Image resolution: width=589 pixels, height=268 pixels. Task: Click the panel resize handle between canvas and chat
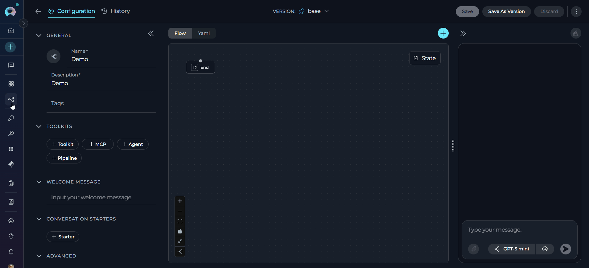[453, 146]
